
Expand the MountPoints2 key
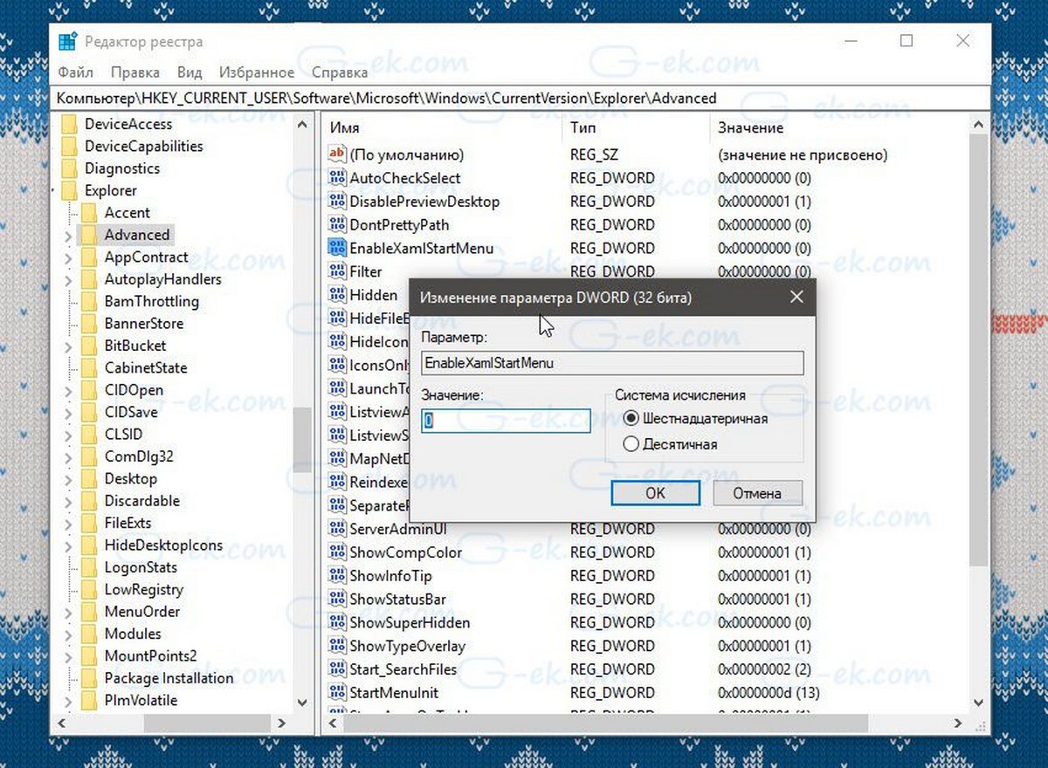tap(68, 656)
